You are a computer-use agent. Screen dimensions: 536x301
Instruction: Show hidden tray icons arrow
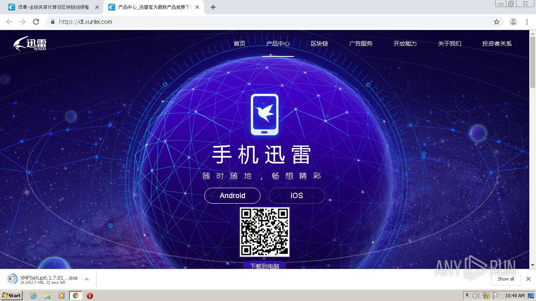(467, 296)
